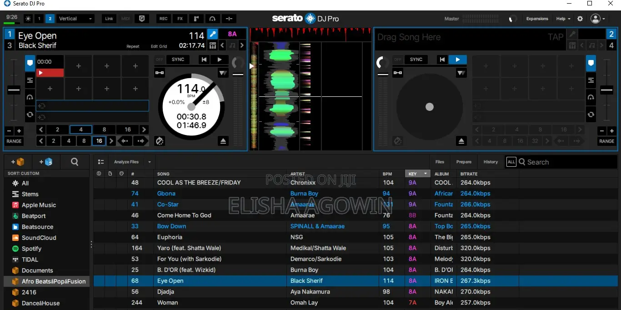
Task: Click the left deck censor slip icon
Action: tap(160, 141)
